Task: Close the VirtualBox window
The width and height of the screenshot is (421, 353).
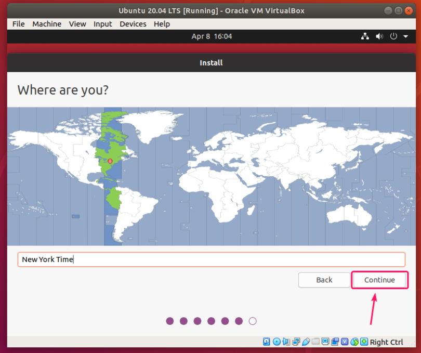Action: tap(409, 11)
